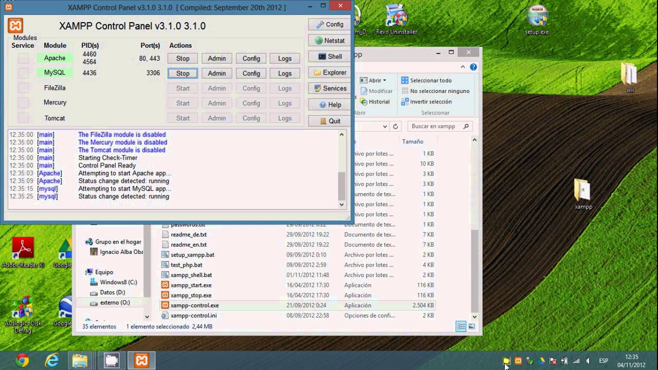Toggle FileZilla service checkbox
Screen dimensions: 658x370
coord(23,88)
